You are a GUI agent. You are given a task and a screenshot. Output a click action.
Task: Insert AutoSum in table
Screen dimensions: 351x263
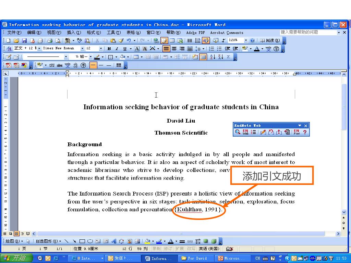228,57
